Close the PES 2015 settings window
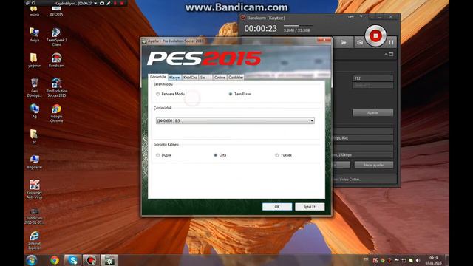Viewport: 473px width, 266px height. tap(324, 40)
